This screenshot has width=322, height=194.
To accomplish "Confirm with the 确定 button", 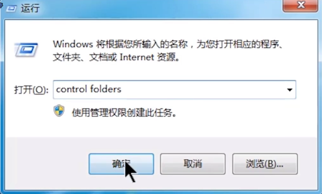I will coord(121,164).
